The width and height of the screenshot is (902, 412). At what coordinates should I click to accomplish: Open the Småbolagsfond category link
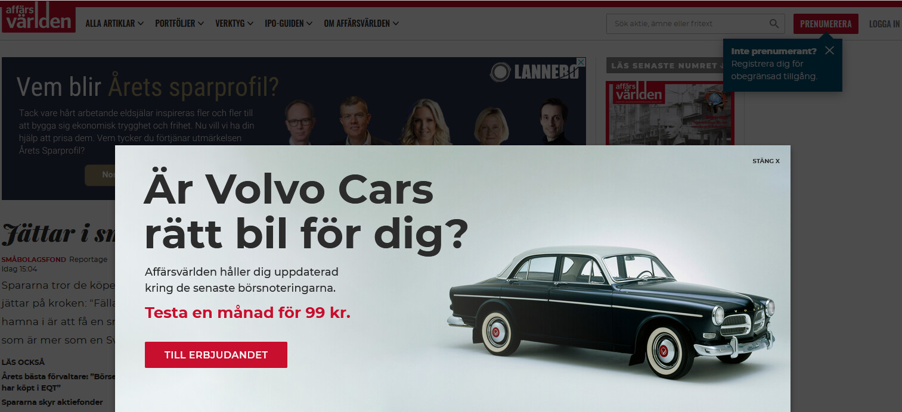34,260
